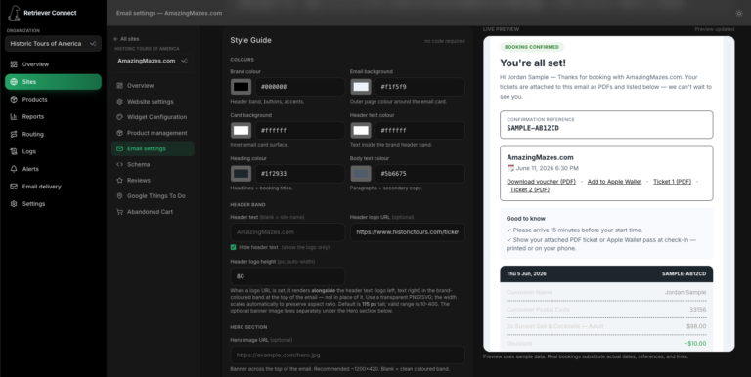Screen dimensions: 751x377
Task: Click the Website settings gear icon
Action: (119, 102)
